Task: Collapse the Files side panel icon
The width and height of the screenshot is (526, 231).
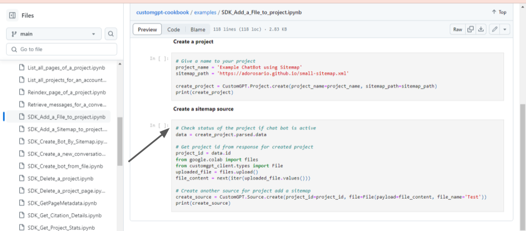Action: point(13,15)
